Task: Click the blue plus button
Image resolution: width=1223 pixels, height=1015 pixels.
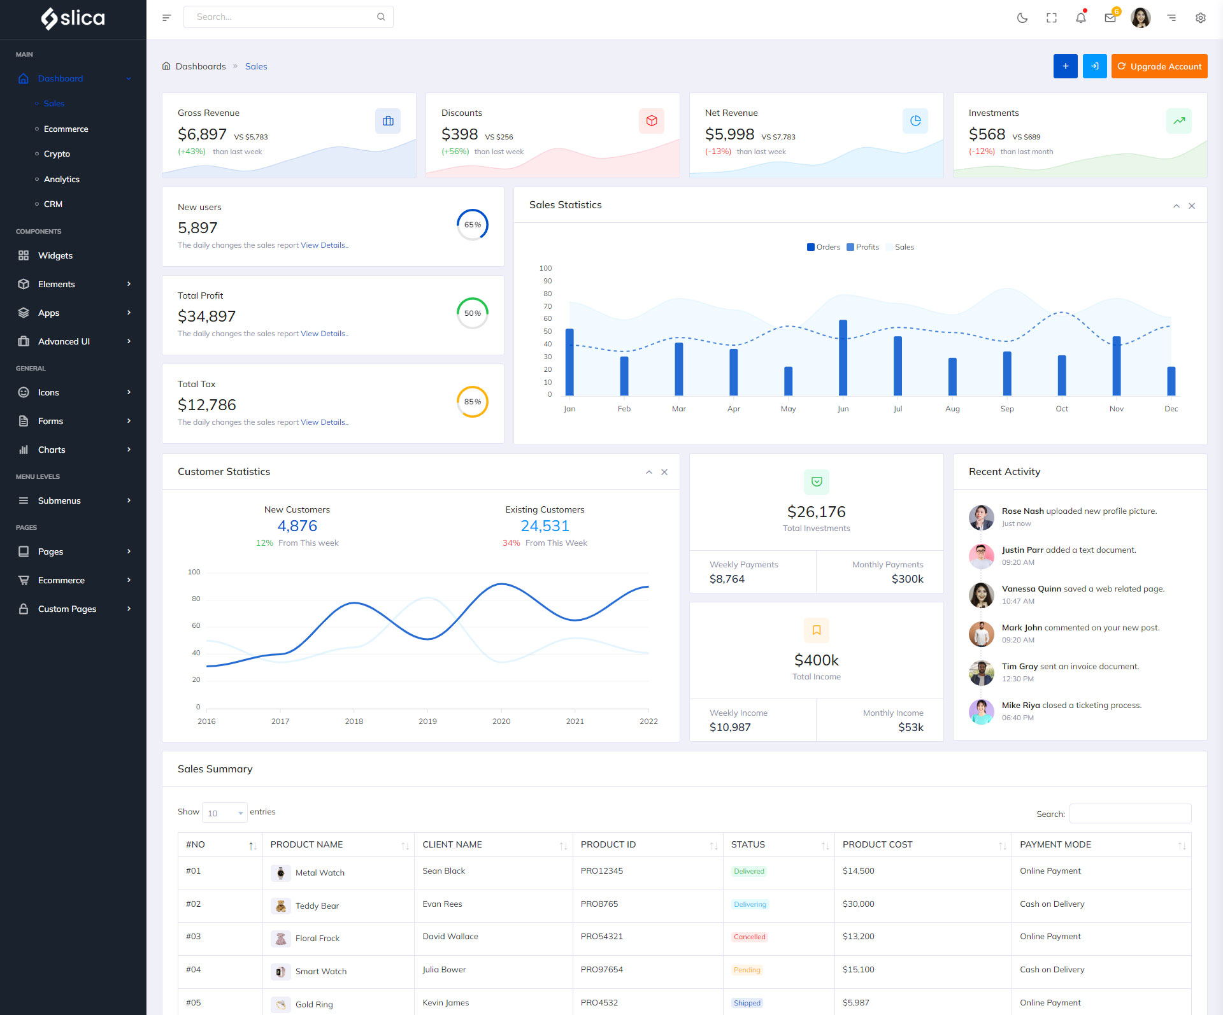Action: 1065,66
